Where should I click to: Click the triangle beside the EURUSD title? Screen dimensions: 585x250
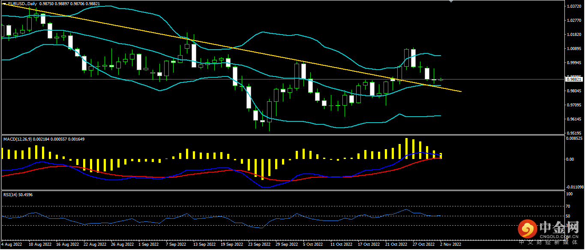tap(4, 3)
